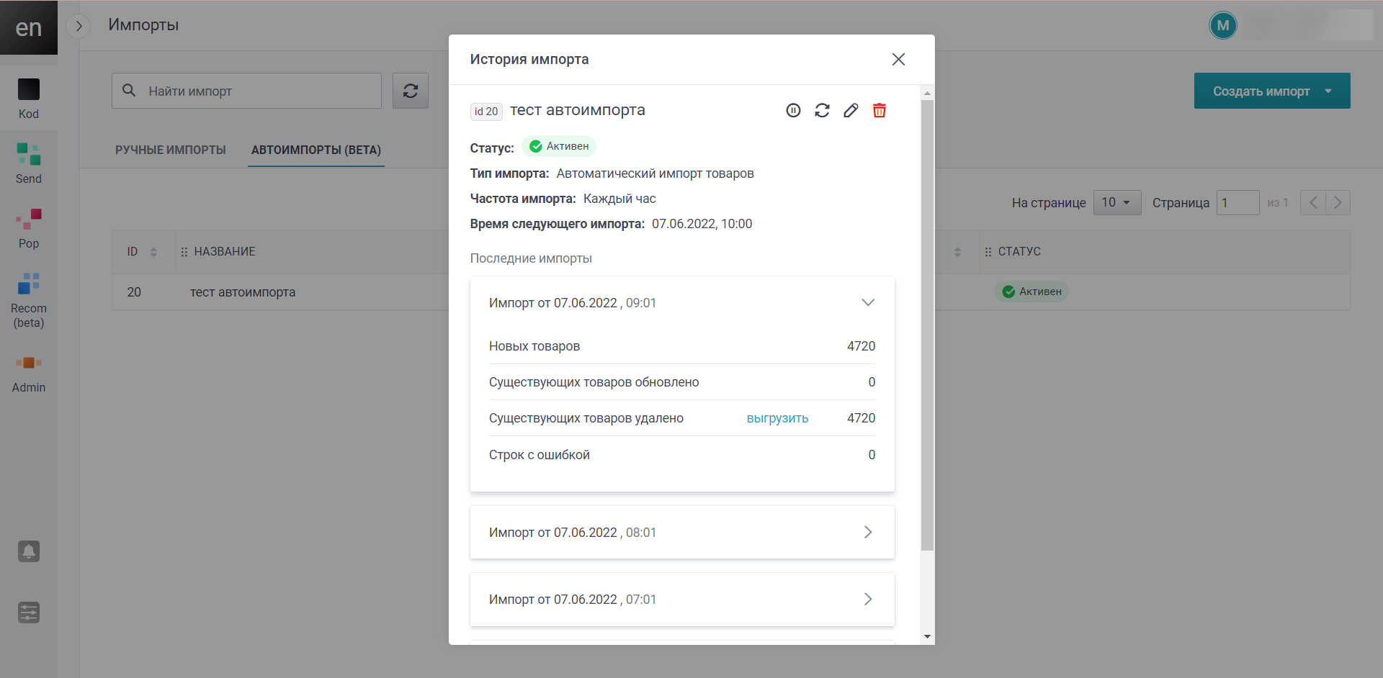Image resolution: width=1383 pixels, height=678 pixels.
Task: Go to next page arrow
Action: pyautogui.click(x=1338, y=202)
